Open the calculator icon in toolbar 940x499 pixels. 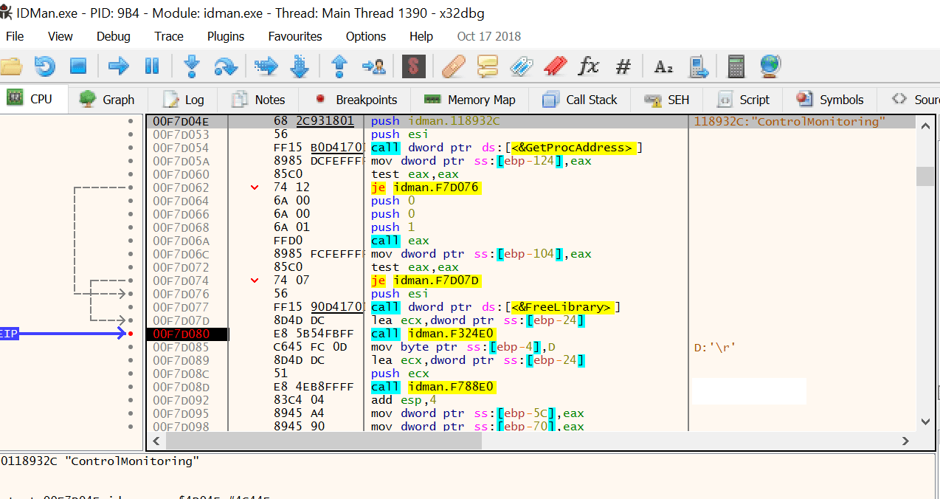736,66
